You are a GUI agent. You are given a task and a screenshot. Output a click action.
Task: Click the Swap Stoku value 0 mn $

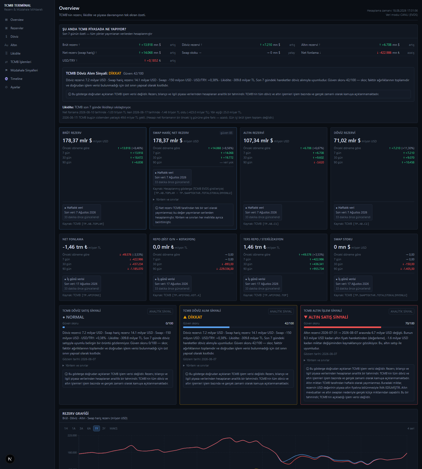[342, 247]
